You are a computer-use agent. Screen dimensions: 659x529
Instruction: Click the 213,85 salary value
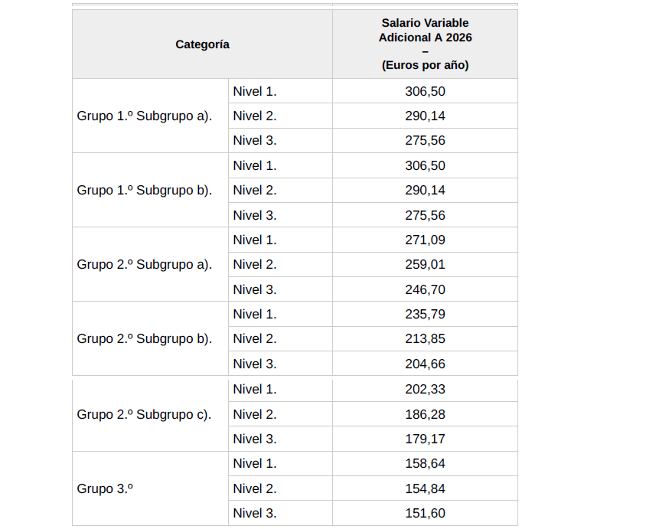[425, 338]
